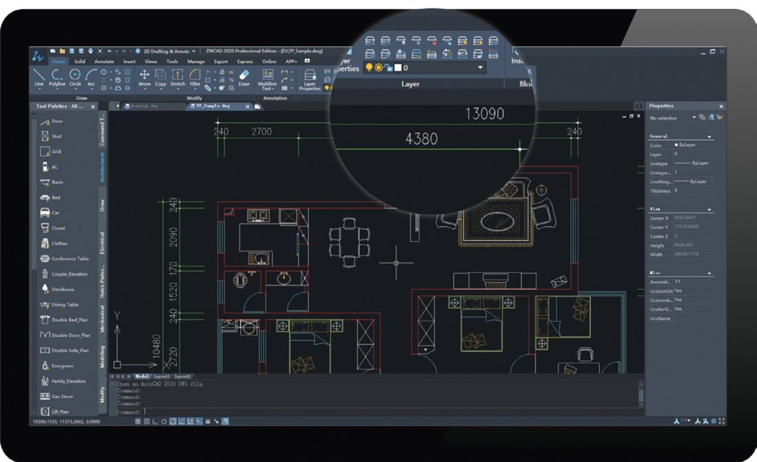Switch to the Layout1 tab
The image size is (757, 462).
click(x=162, y=377)
